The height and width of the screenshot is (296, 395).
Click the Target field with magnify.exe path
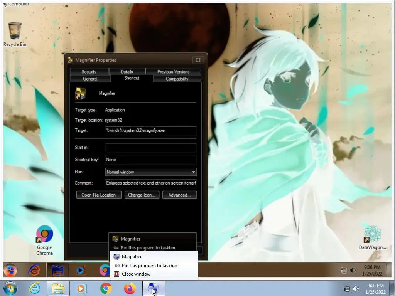pos(151,131)
